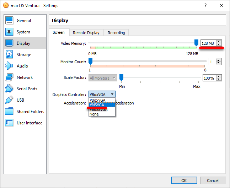Choose VBoxSVGA from the controller list
The image size is (230, 188).
tap(102, 109)
